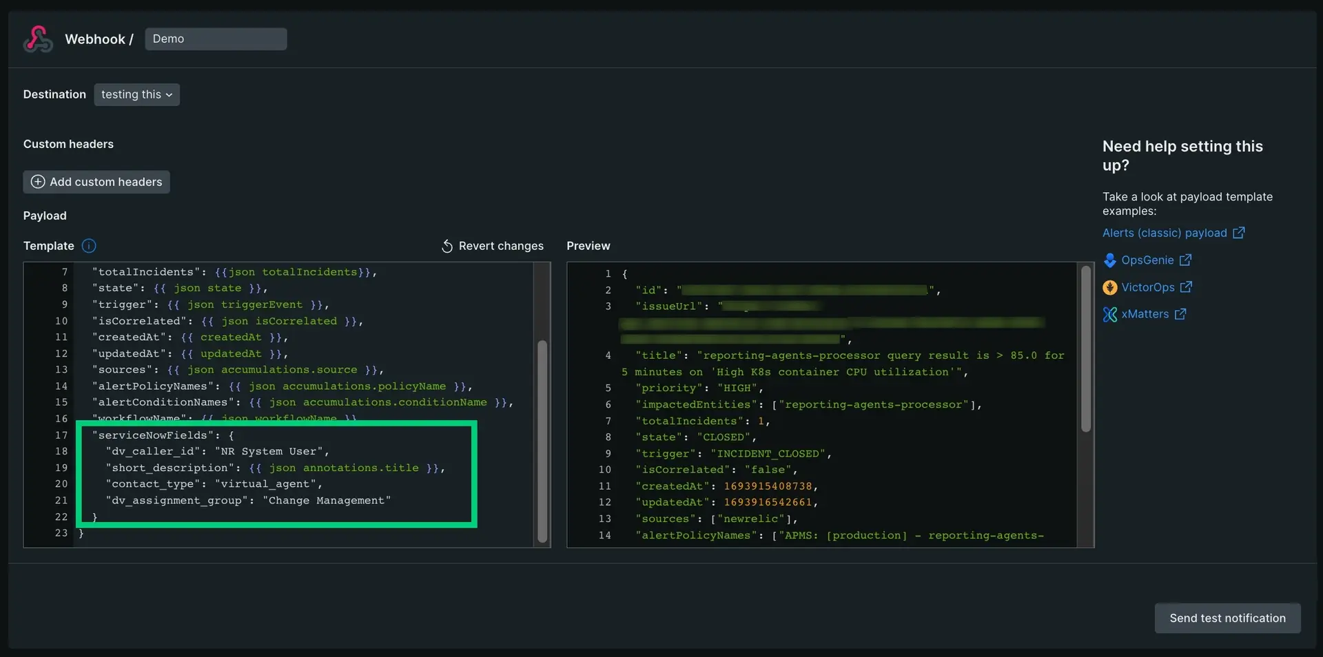Image resolution: width=1323 pixels, height=657 pixels.
Task: Open the xMatters payload example link
Action: click(x=1145, y=314)
